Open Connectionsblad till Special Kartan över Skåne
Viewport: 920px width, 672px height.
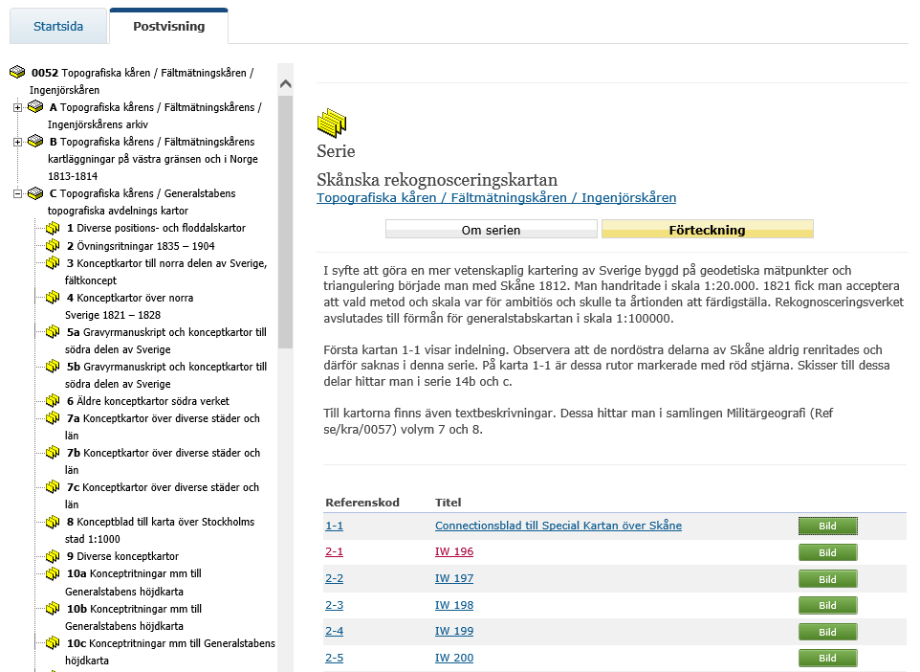tap(559, 526)
